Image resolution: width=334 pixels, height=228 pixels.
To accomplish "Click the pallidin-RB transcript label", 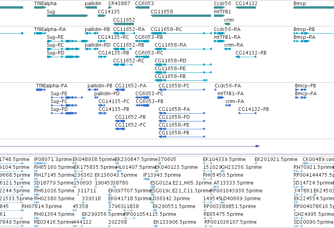I will (x=97, y=29).
